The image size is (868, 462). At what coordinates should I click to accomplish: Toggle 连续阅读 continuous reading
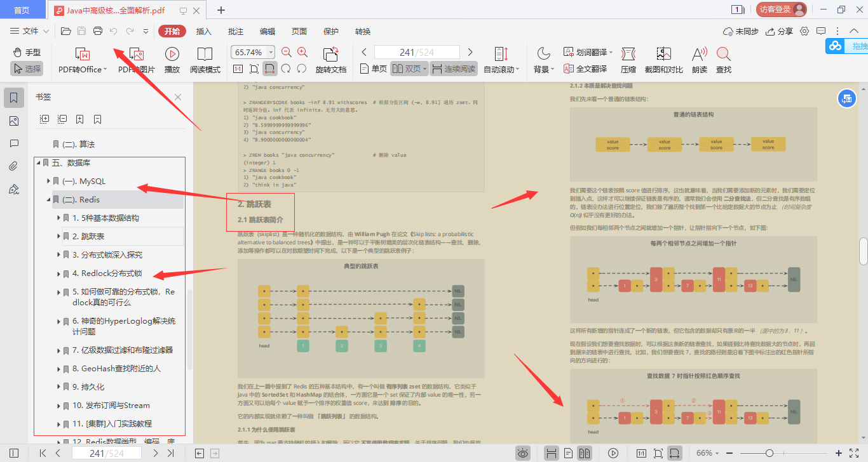tap(454, 69)
